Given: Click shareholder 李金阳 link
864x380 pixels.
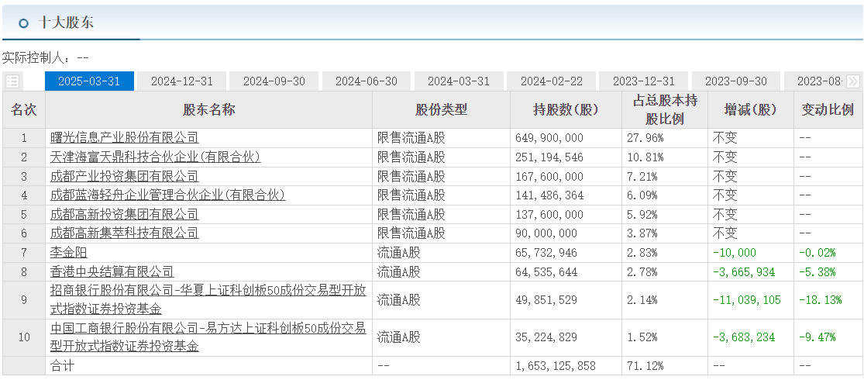Looking at the screenshot, I should tap(68, 252).
